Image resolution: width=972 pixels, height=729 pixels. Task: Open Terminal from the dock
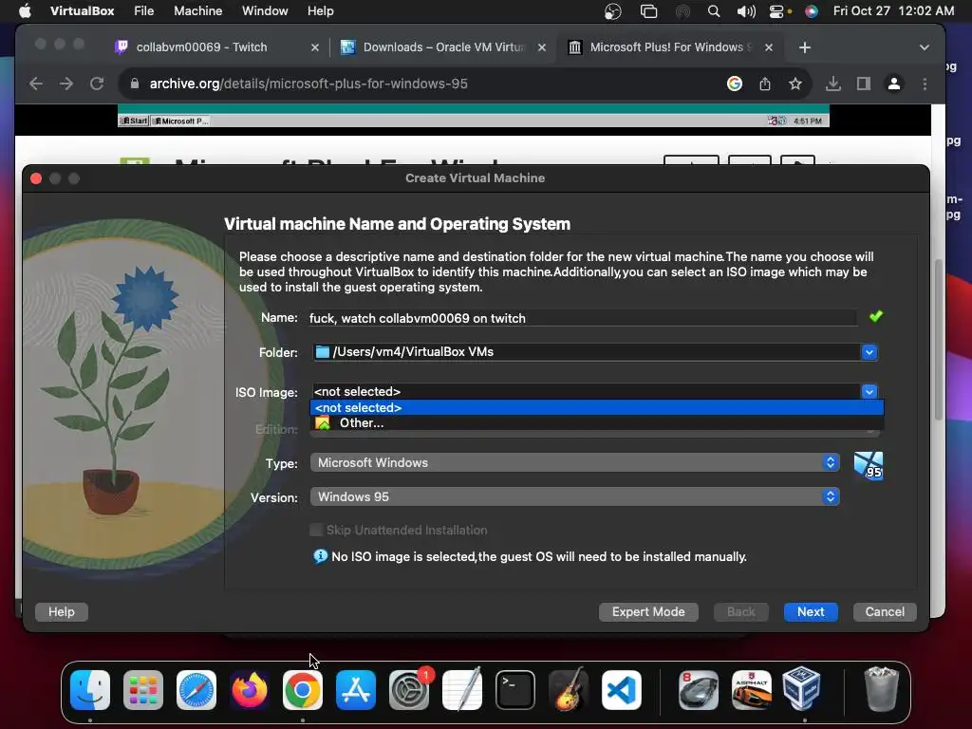pos(515,690)
